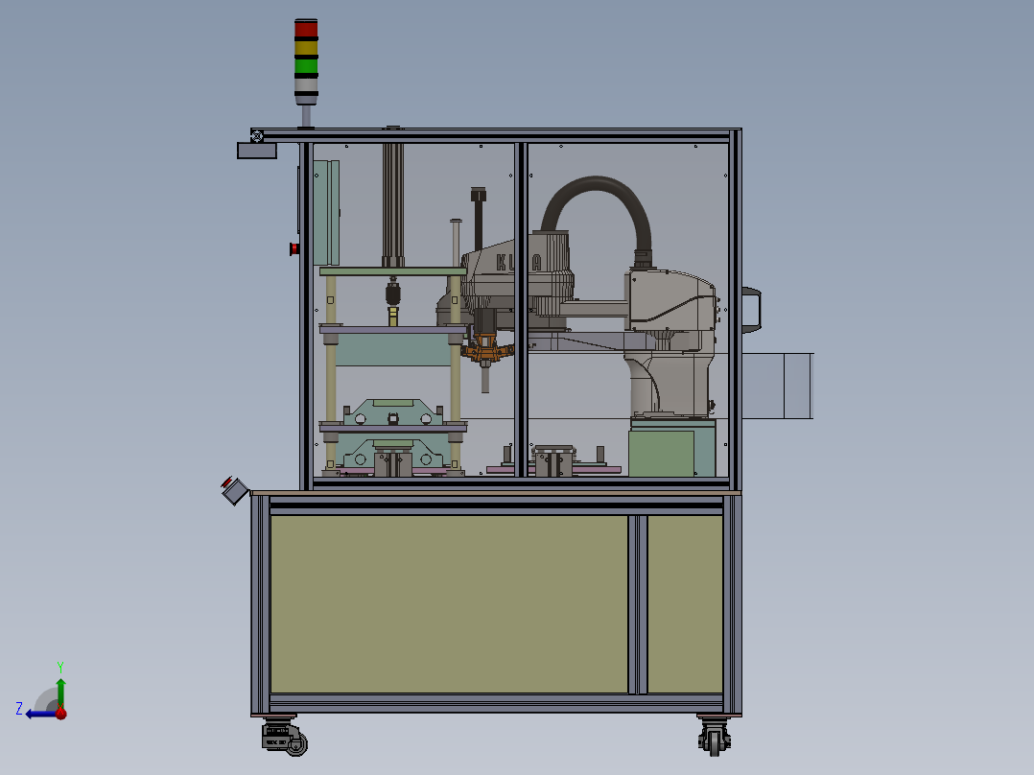The image size is (1034, 775).
Task: Select the red origin ball of the triad
Action: [60, 713]
